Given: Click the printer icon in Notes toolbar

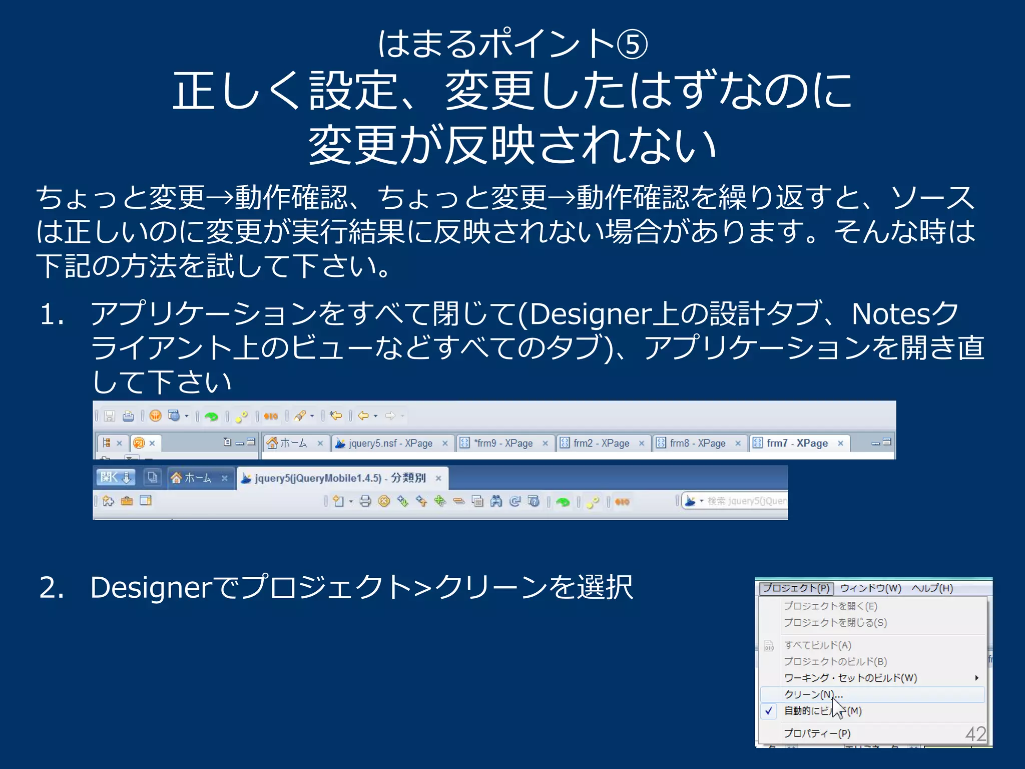Looking at the screenshot, I should (365, 501).
